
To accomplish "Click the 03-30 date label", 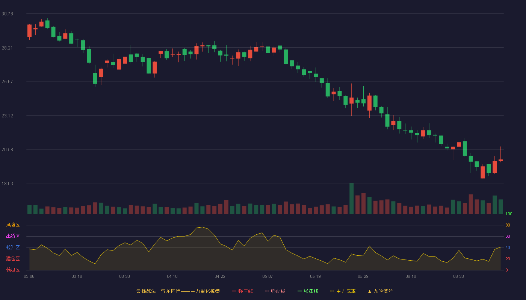I will (x=124, y=276).
